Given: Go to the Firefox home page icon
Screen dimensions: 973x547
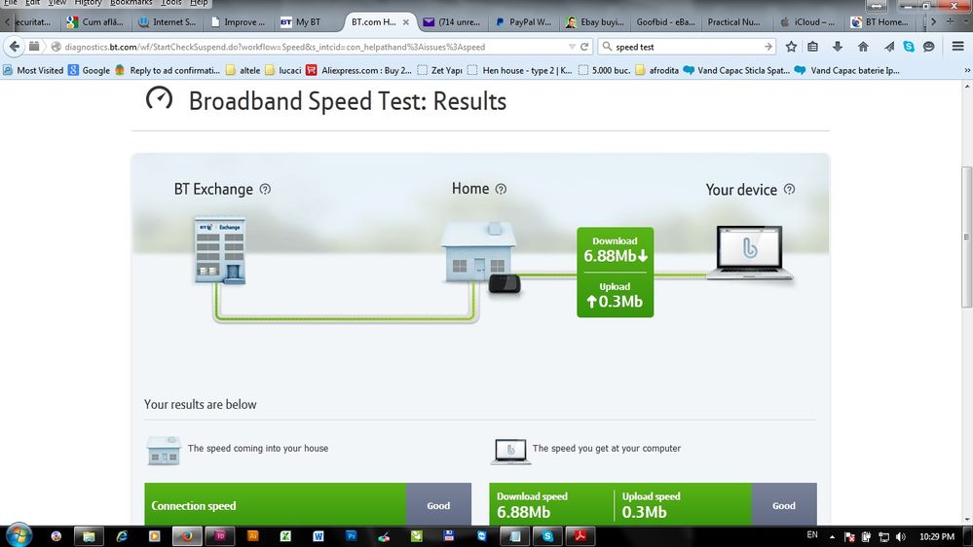Looking at the screenshot, I should tap(863, 47).
